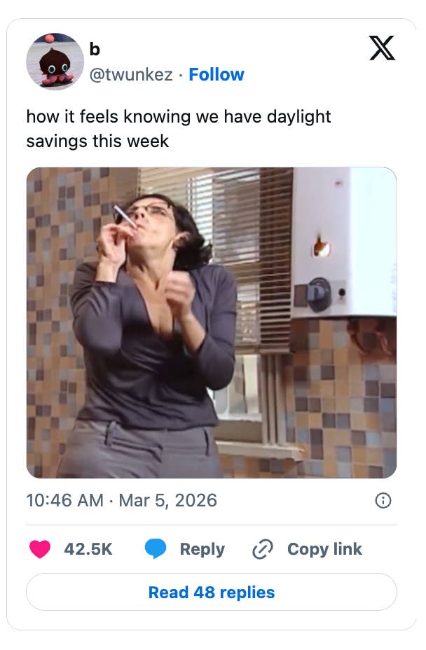Click the daylight savings tweet text
Viewport: 426px width, 650px height.
(x=178, y=128)
